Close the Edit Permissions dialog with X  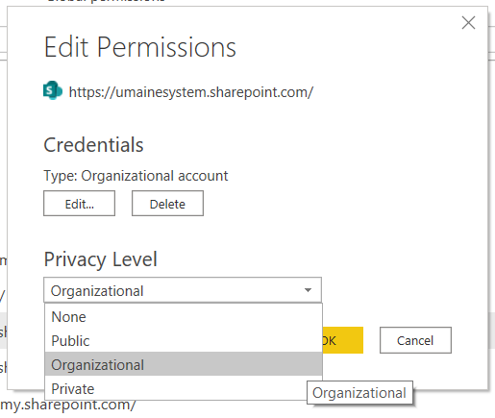pos(468,23)
